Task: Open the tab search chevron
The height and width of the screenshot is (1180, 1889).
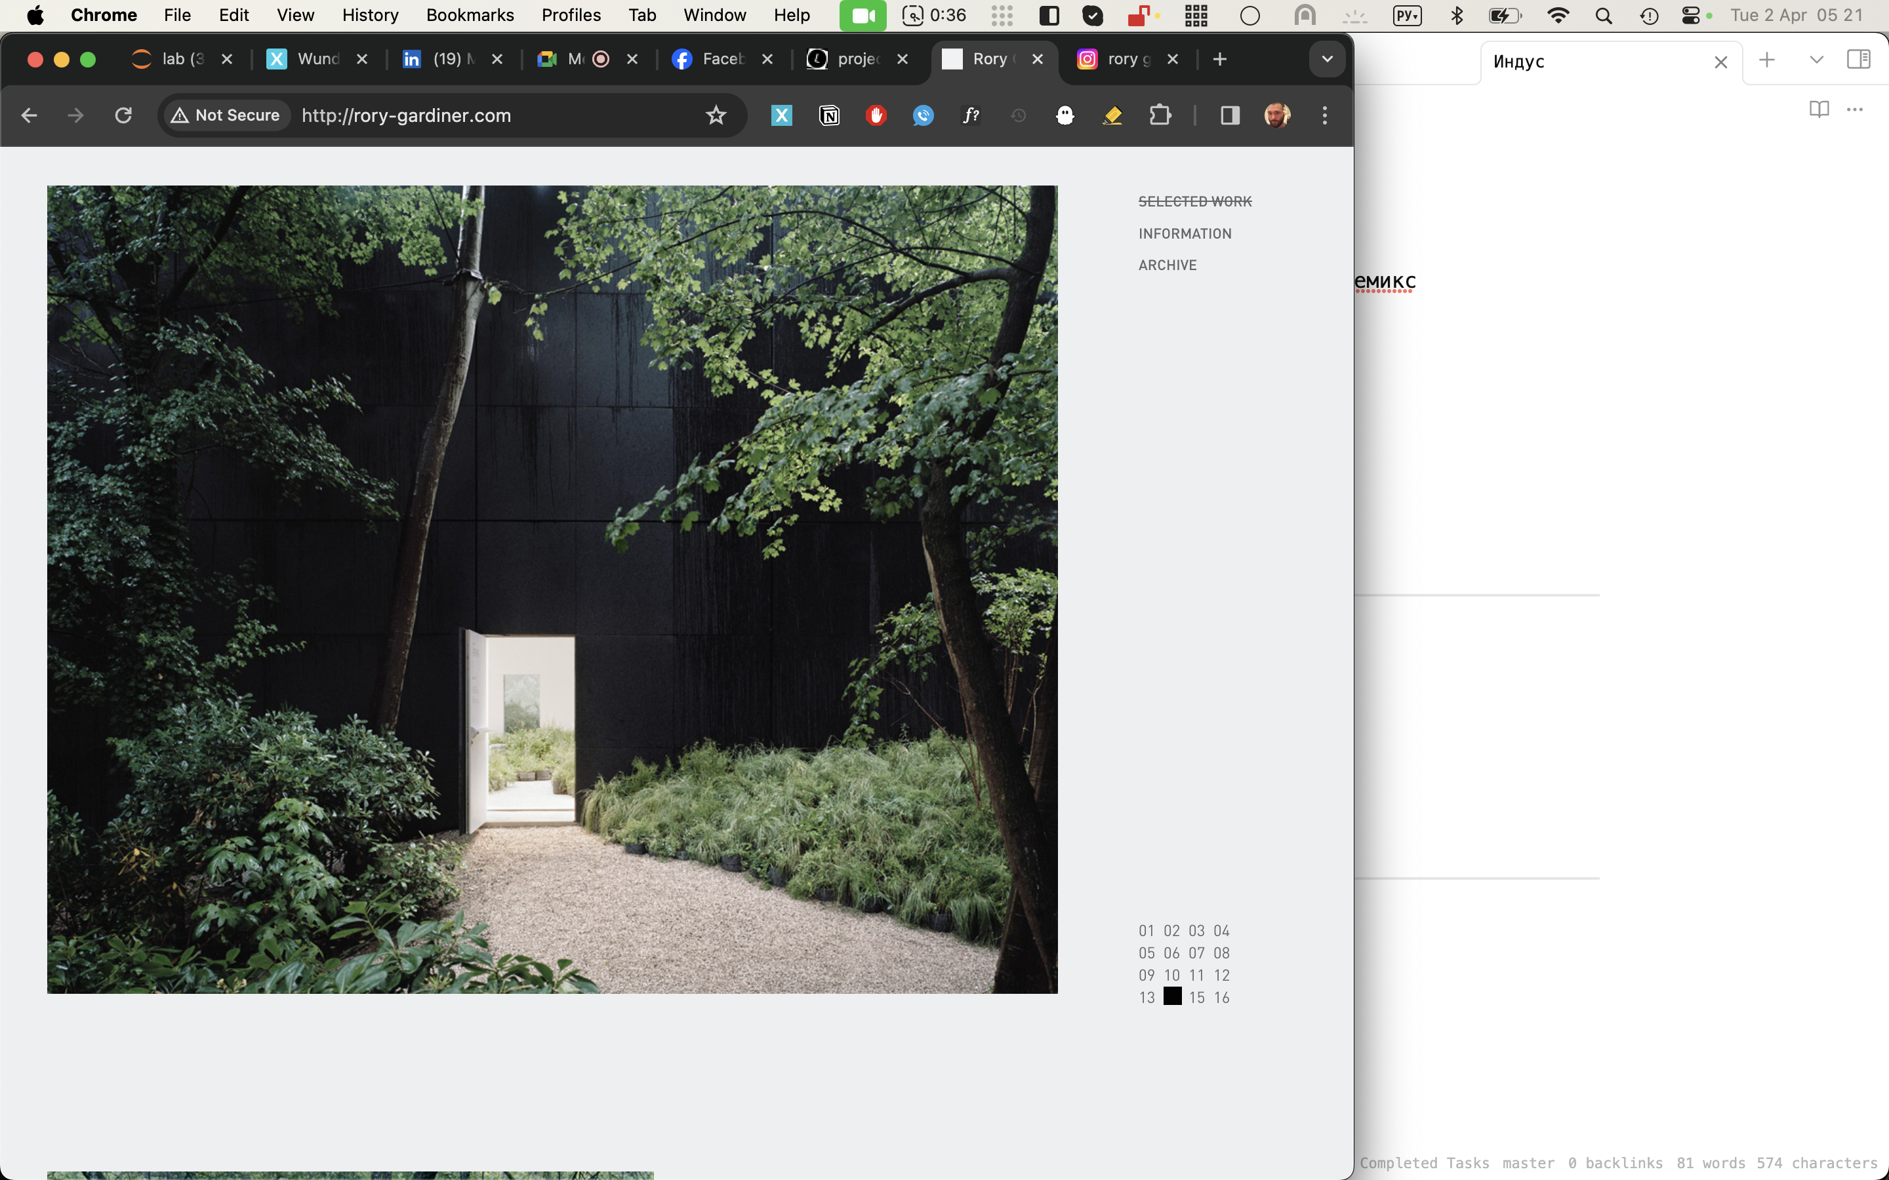Action: point(1326,58)
